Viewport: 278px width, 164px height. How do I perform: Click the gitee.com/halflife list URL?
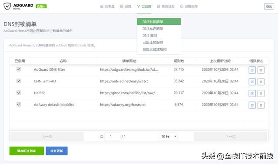click(x=129, y=93)
